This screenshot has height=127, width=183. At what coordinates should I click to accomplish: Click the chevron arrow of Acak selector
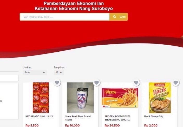pos(44,72)
